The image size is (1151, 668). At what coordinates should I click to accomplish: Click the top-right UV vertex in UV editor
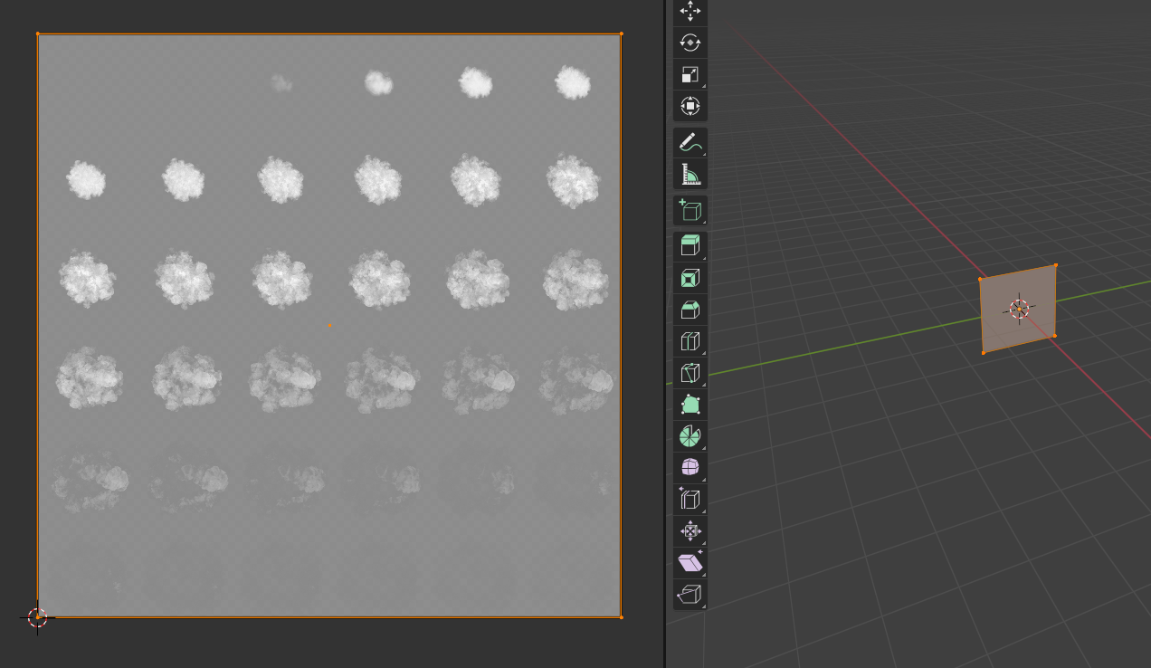[x=621, y=33]
